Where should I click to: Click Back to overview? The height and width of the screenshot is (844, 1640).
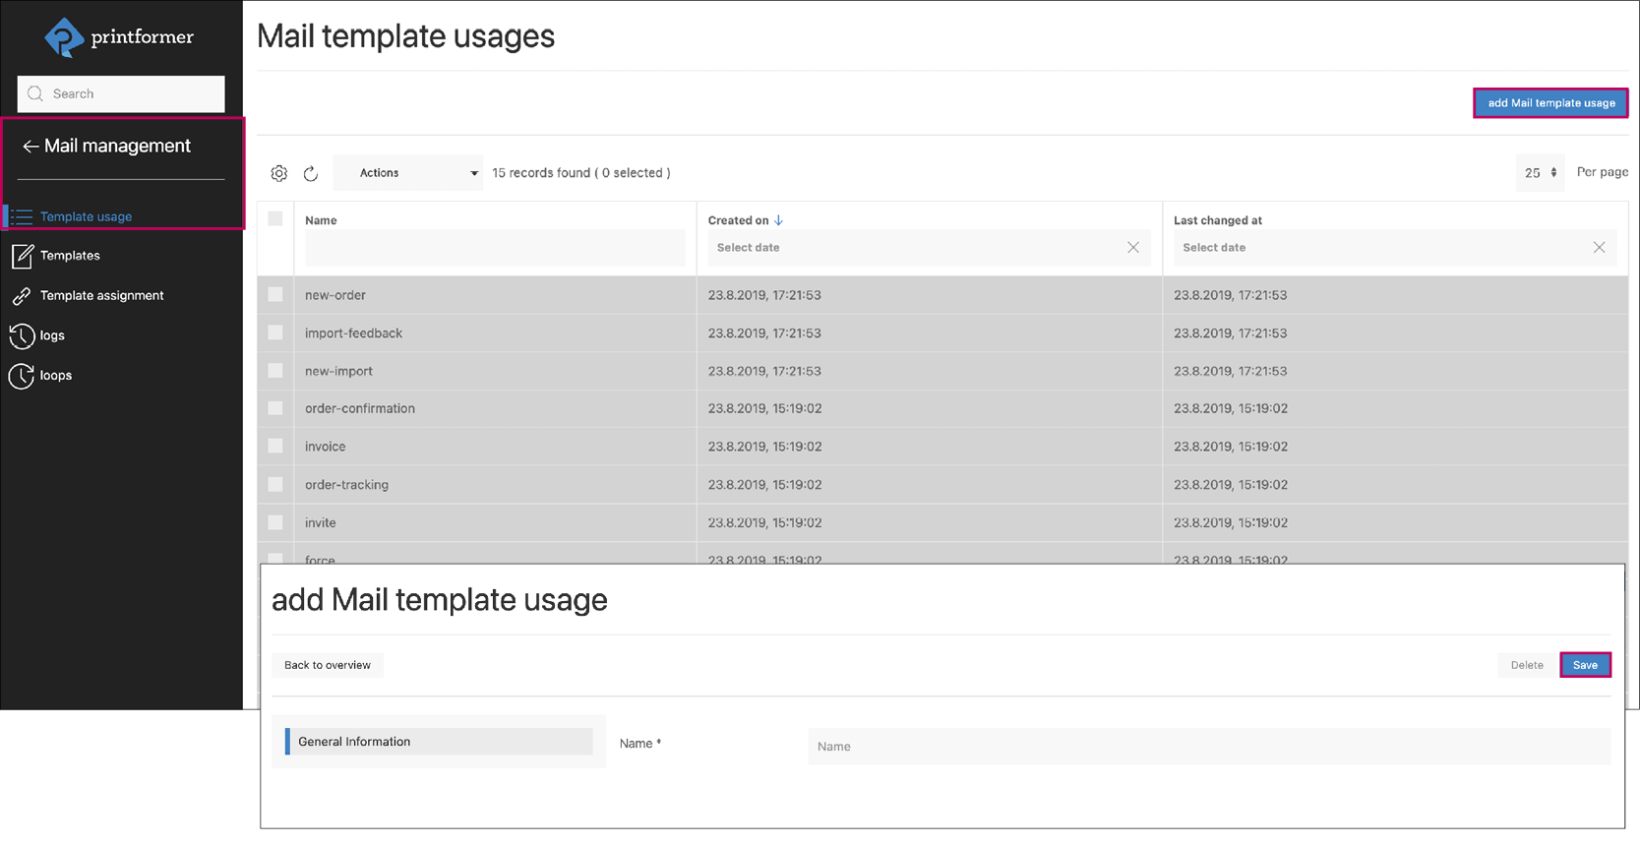coord(328,665)
